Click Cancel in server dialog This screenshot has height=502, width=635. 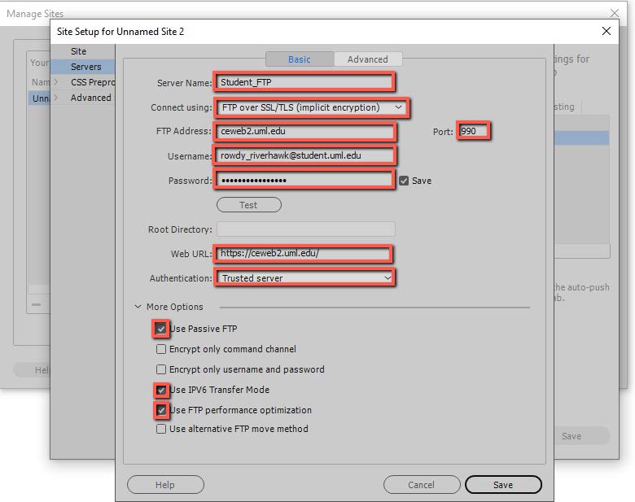(x=422, y=485)
